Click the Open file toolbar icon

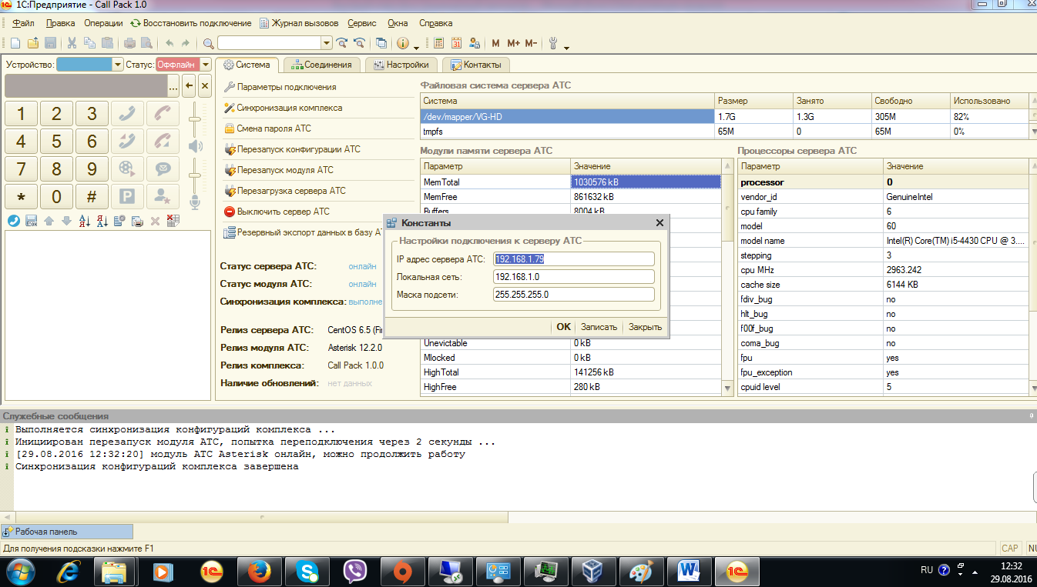[x=33, y=43]
